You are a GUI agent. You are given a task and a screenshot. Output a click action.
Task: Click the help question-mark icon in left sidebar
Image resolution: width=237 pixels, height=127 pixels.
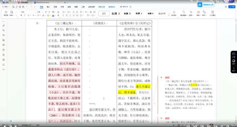pos(3,50)
